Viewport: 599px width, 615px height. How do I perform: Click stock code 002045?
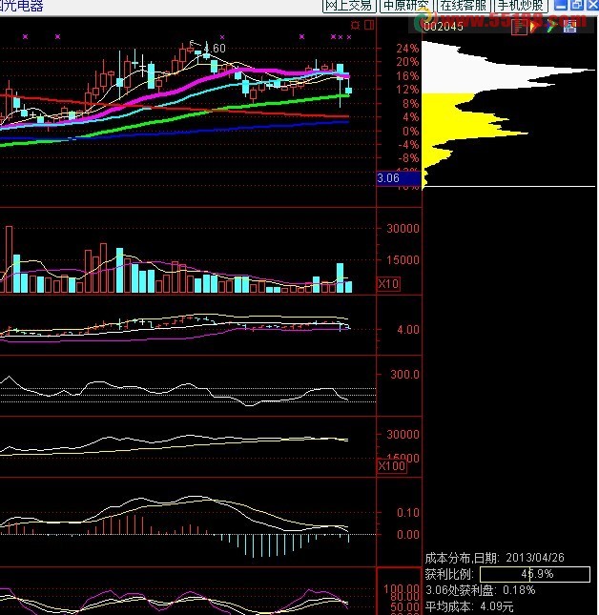(444, 27)
